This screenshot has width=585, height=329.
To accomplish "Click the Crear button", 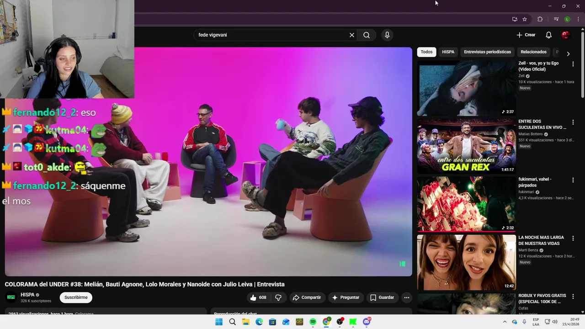I will [x=526, y=35].
